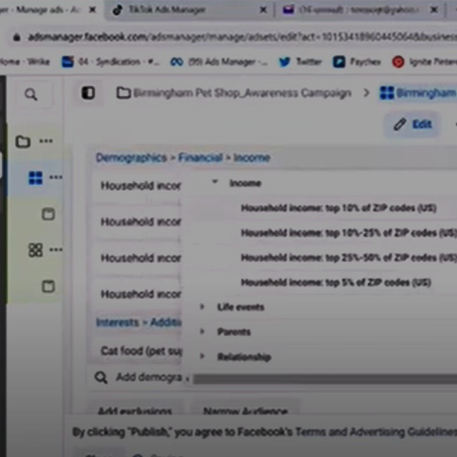Collapse the Income category arrow
The width and height of the screenshot is (457, 457).
click(x=215, y=182)
